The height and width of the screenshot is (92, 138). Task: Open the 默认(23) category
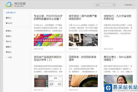click(x=9, y=23)
